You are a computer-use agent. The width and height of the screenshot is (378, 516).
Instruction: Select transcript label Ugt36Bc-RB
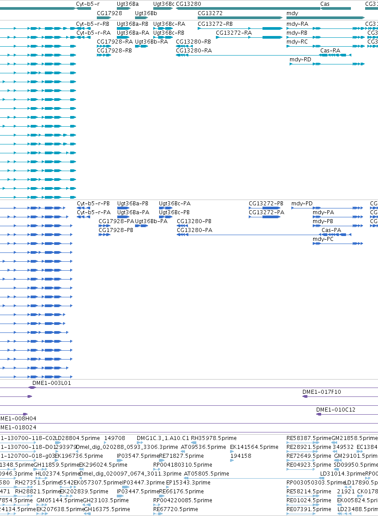(169, 33)
